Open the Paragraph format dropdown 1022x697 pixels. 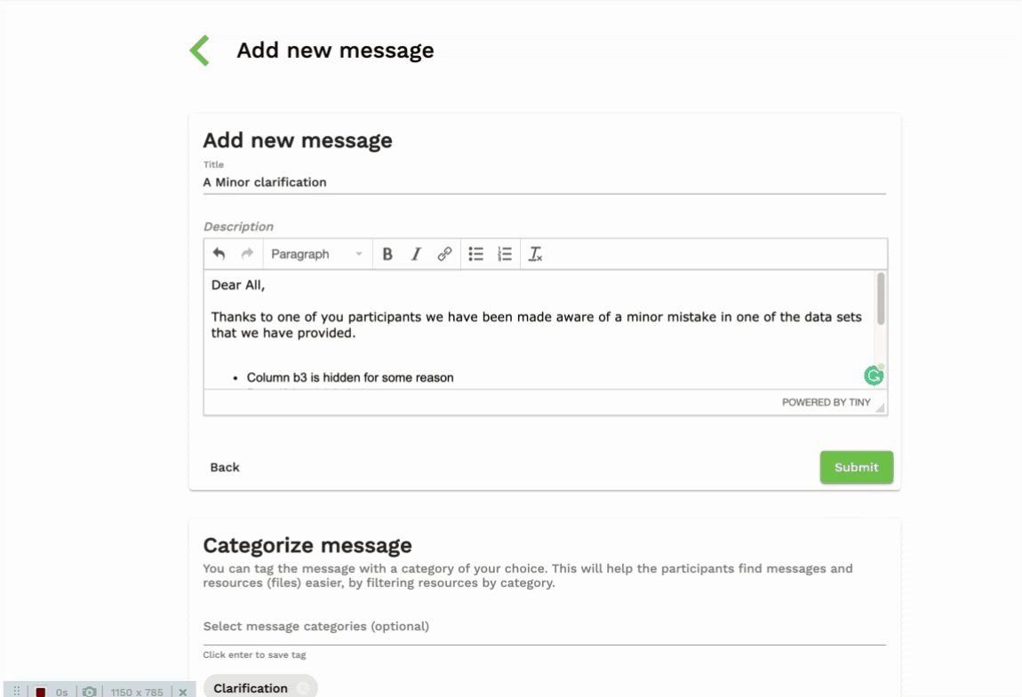point(316,254)
